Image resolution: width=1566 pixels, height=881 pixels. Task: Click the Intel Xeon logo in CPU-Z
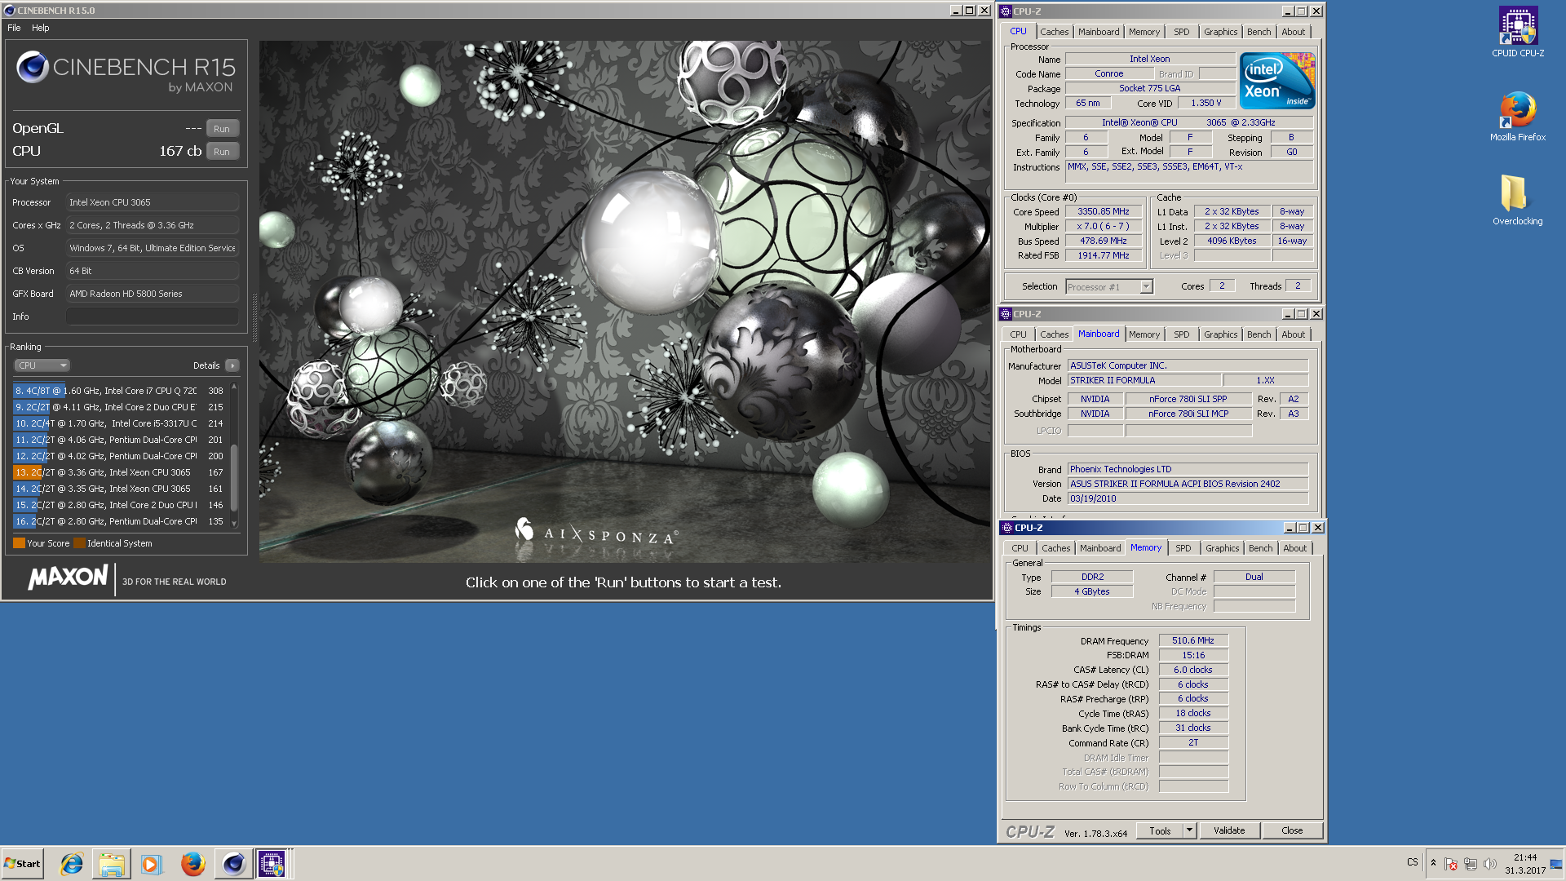(x=1277, y=81)
